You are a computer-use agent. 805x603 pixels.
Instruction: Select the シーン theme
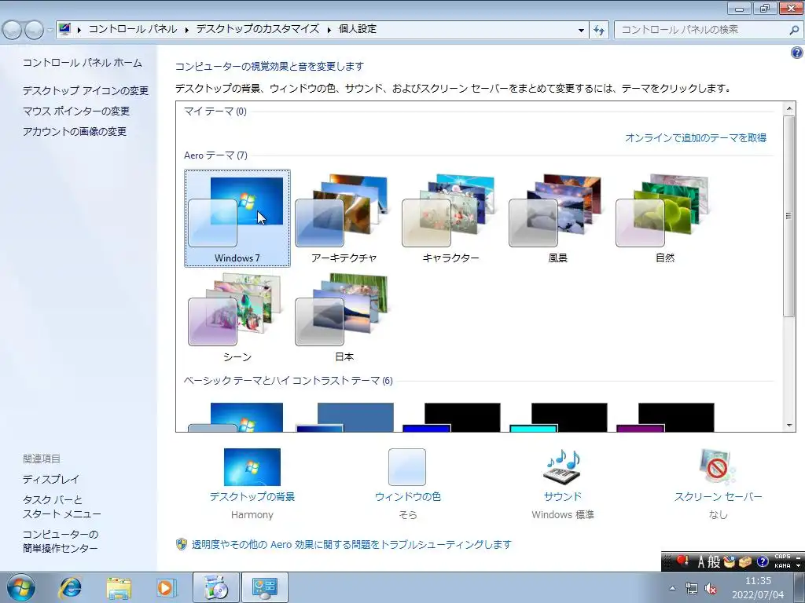[237, 317]
